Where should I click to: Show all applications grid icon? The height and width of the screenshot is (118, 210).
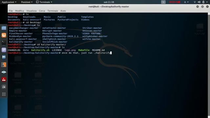click(4, 94)
